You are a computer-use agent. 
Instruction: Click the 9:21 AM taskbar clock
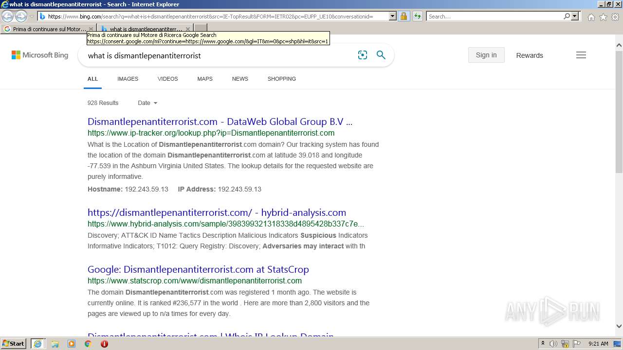(598, 344)
